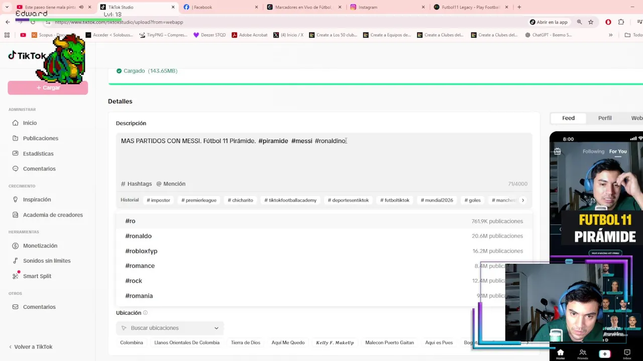Screen dimensions: 643x361
Task: Click the Estadísticas chart icon
Action: (15, 153)
